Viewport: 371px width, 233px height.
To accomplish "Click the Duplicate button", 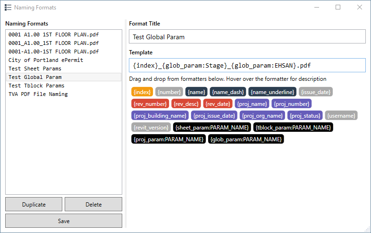I will coord(34,204).
